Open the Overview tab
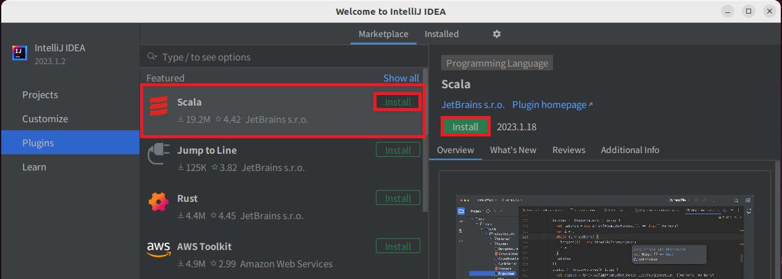782x279 pixels. click(x=455, y=150)
